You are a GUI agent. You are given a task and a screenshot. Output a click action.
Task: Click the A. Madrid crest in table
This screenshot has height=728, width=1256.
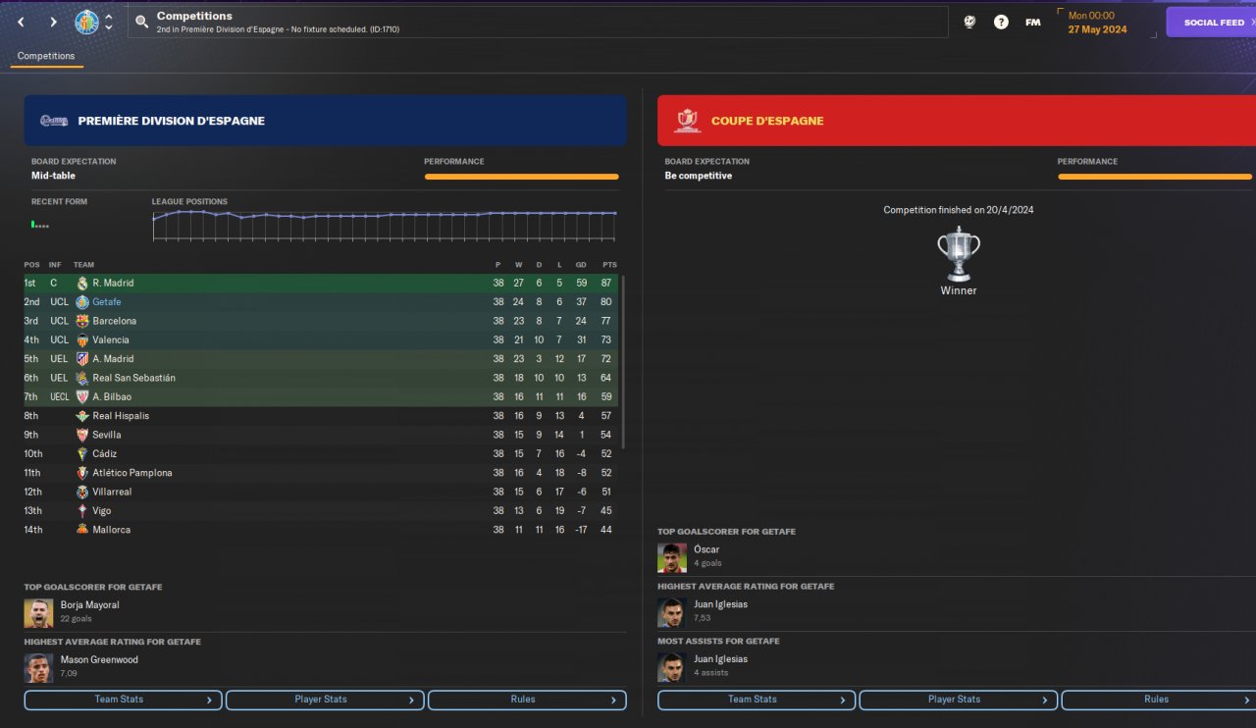coord(82,359)
